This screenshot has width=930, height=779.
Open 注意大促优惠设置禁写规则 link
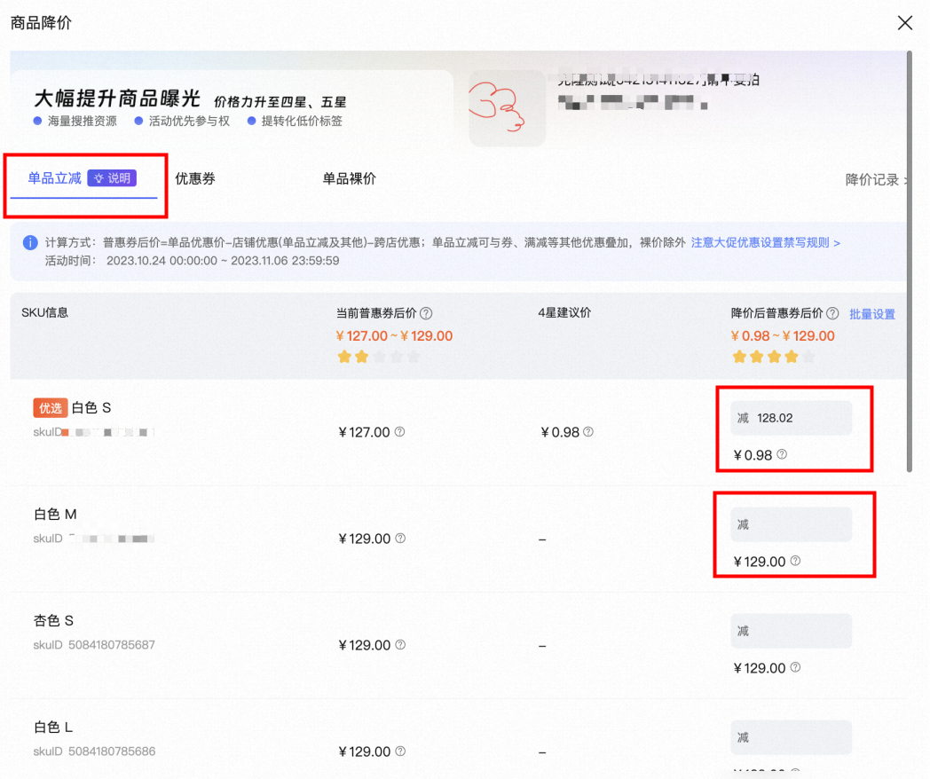click(x=765, y=242)
